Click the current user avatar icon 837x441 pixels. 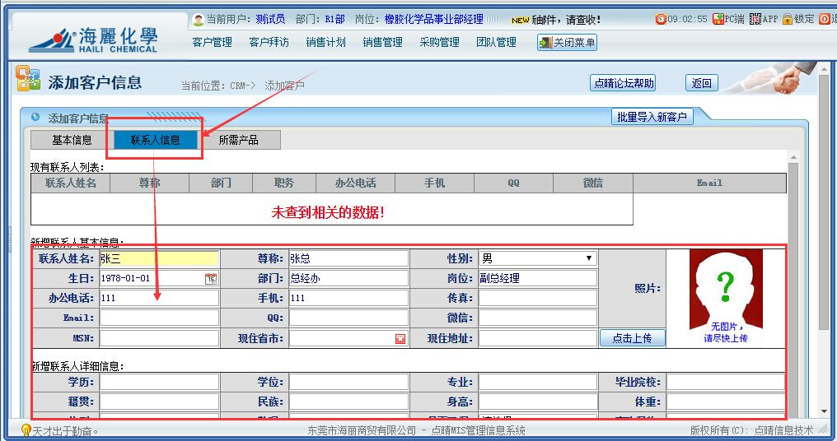coord(198,20)
